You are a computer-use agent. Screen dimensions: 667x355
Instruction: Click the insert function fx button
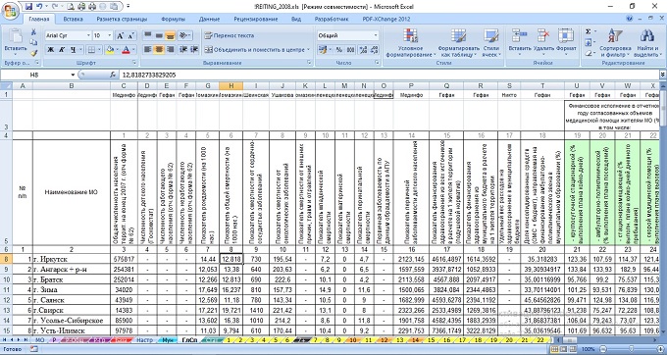pos(113,75)
